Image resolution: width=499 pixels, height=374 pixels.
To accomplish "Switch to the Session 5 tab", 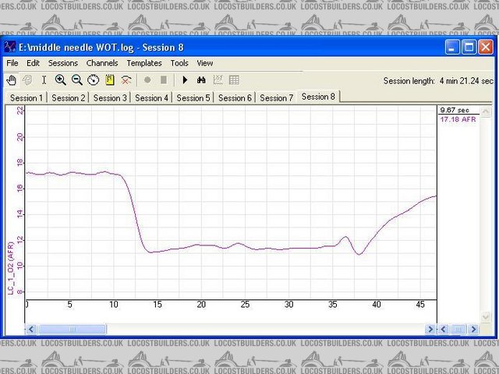I will point(193,98).
